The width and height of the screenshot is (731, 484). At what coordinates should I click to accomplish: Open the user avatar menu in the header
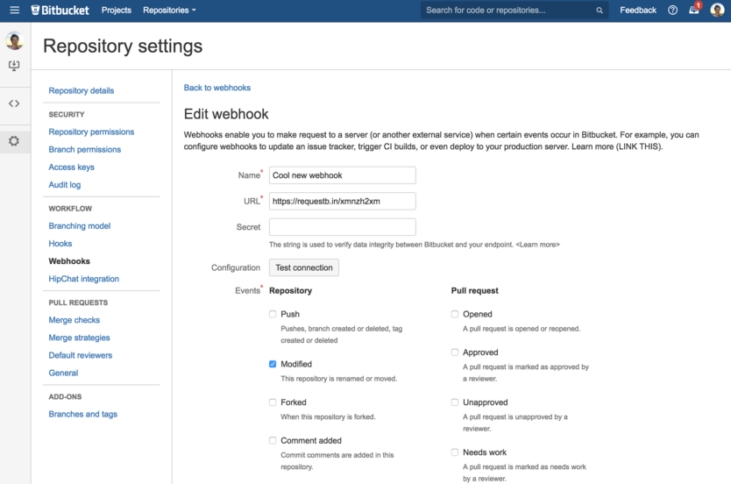point(717,10)
